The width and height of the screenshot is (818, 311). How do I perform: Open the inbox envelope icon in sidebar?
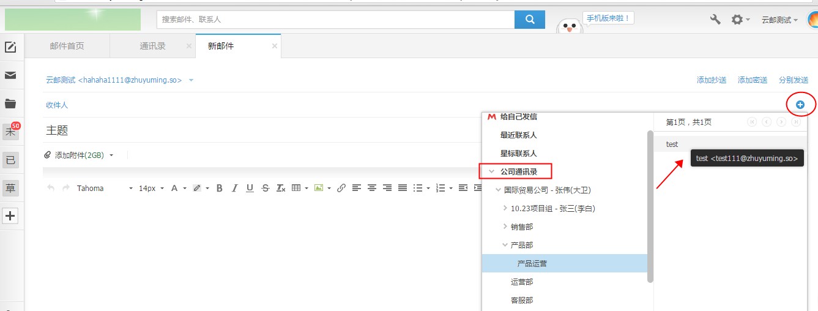(10, 75)
